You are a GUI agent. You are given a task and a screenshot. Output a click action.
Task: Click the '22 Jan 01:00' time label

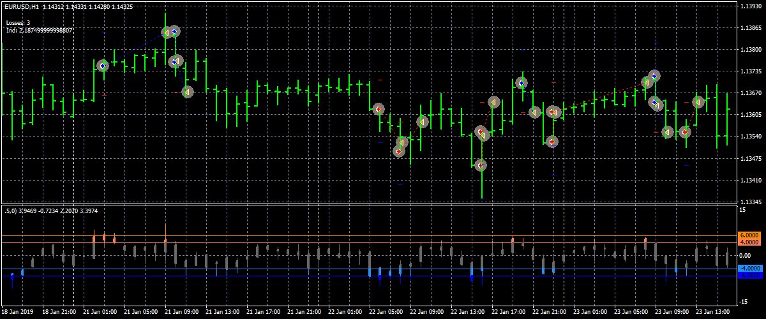[345, 313]
